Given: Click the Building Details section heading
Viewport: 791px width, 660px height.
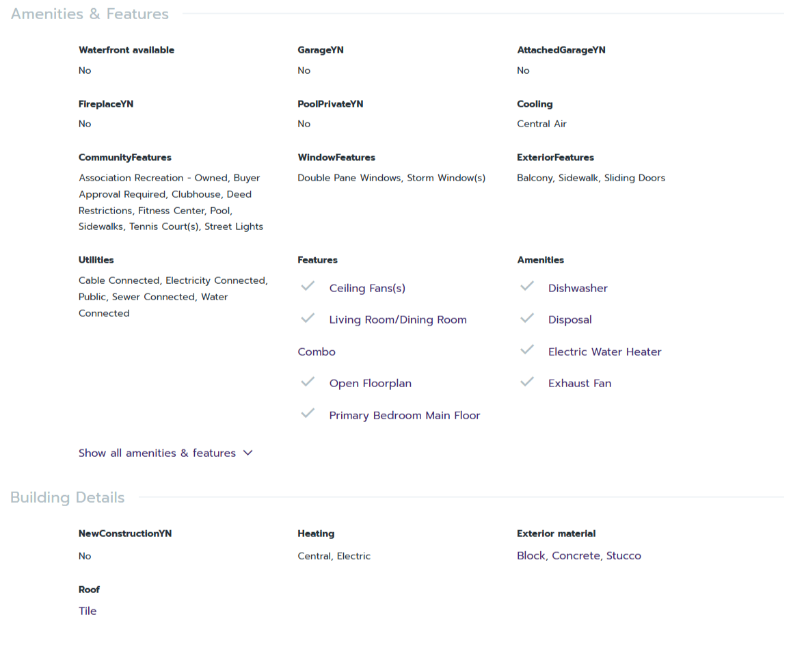Looking at the screenshot, I should pyautogui.click(x=68, y=497).
